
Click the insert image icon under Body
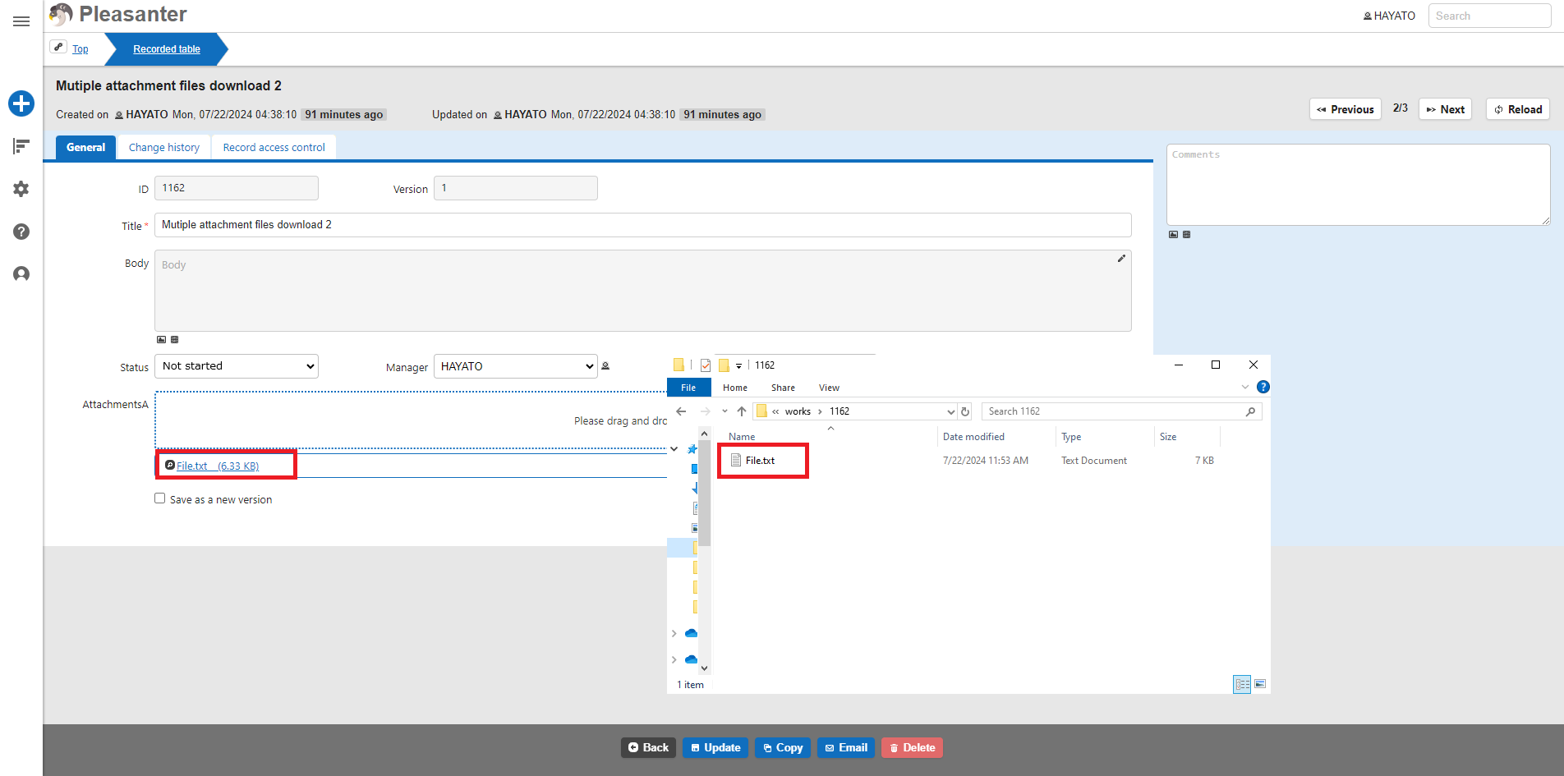pos(161,339)
